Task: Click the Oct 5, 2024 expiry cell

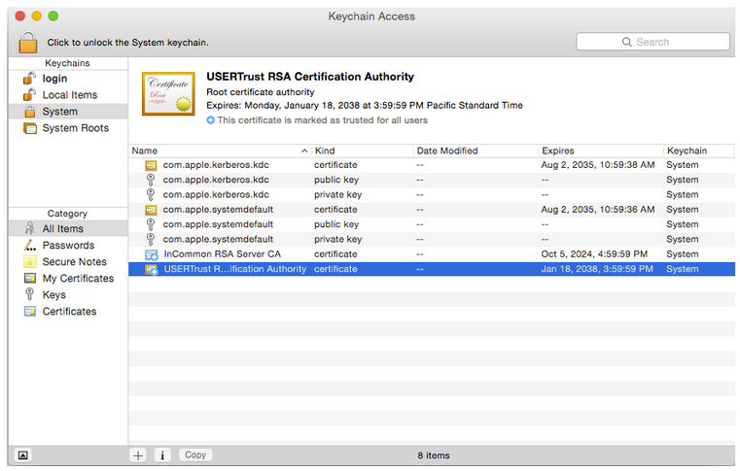Action: (x=594, y=254)
